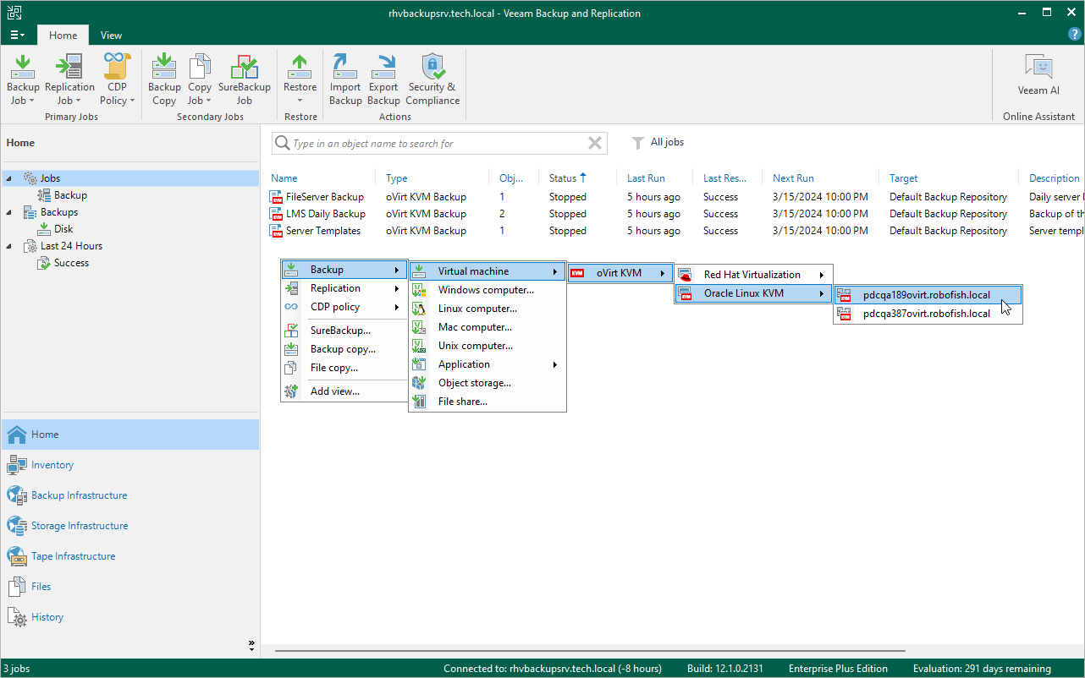Sort jobs by the Status column header
1085x678 pixels.
click(563, 178)
